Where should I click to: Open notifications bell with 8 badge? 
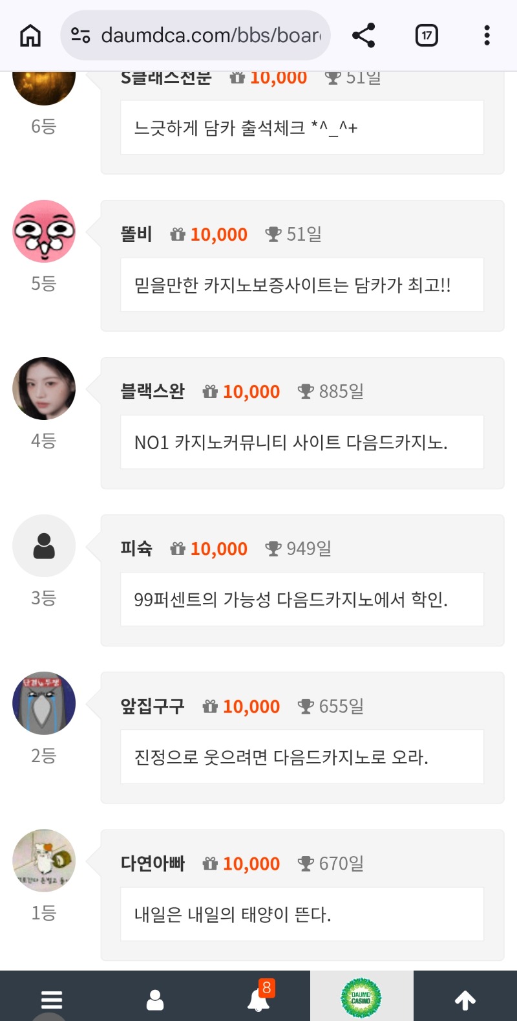(x=259, y=998)
